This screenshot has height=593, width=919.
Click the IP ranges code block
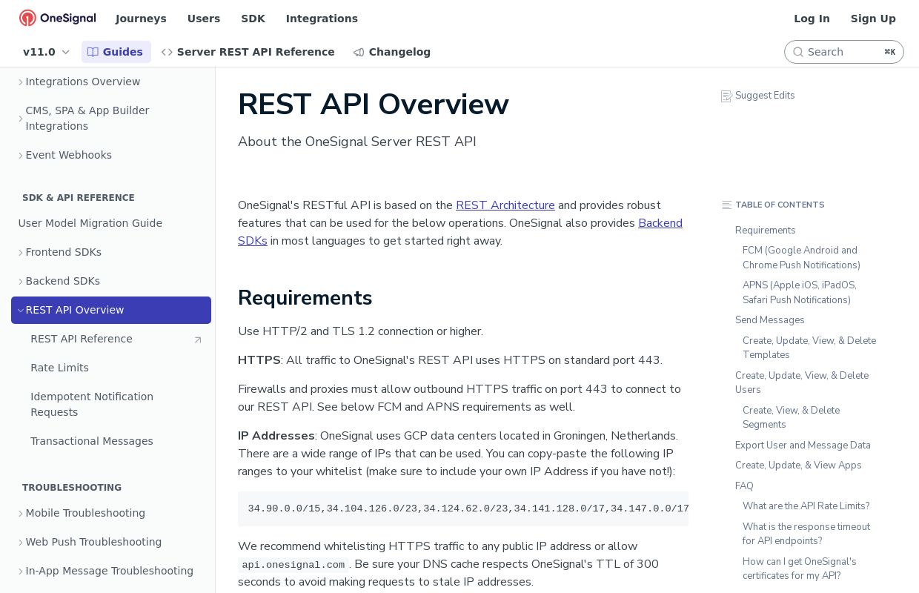[x=463, y=508]
